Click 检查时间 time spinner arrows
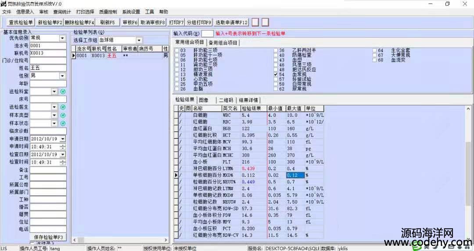This screenshot has height=251, width=474. (x=63, y=162)
